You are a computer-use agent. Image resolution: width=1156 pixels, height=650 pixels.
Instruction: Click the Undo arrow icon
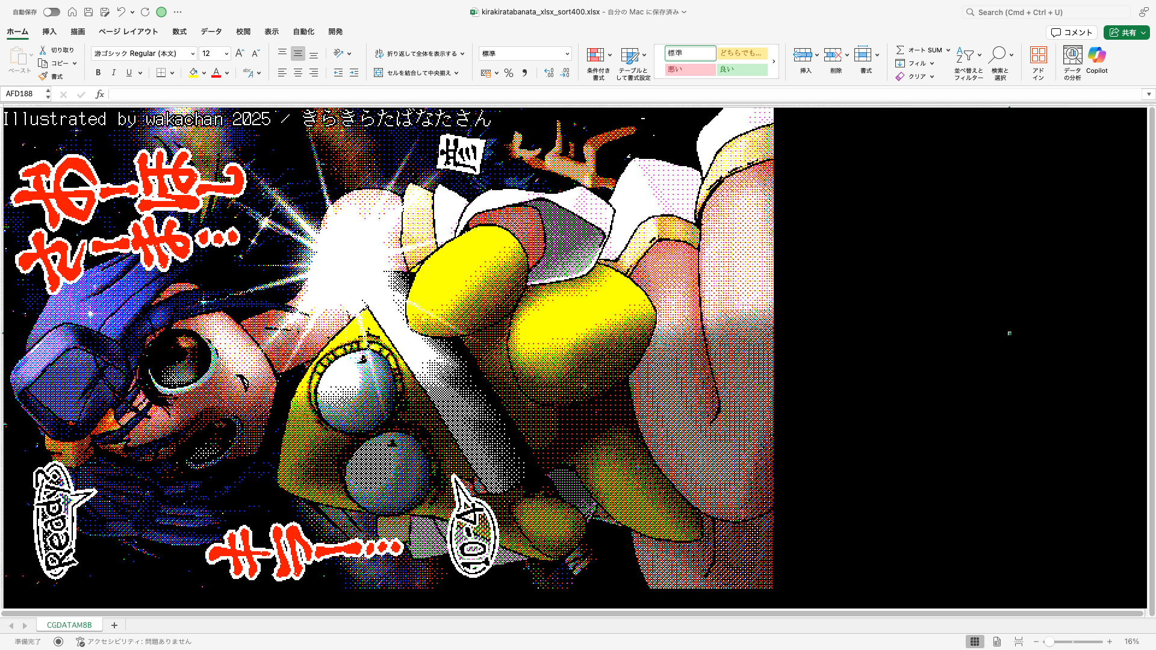click(x=121, y=12)
